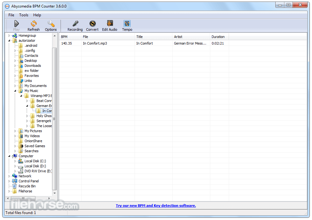Collapse the My Music node arrow
Screen dimensions: 312x220
(x=15, y=91)
